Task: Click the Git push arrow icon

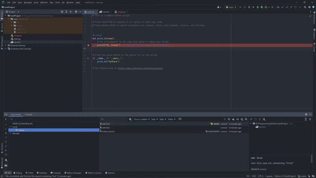Action: (291, 7)
